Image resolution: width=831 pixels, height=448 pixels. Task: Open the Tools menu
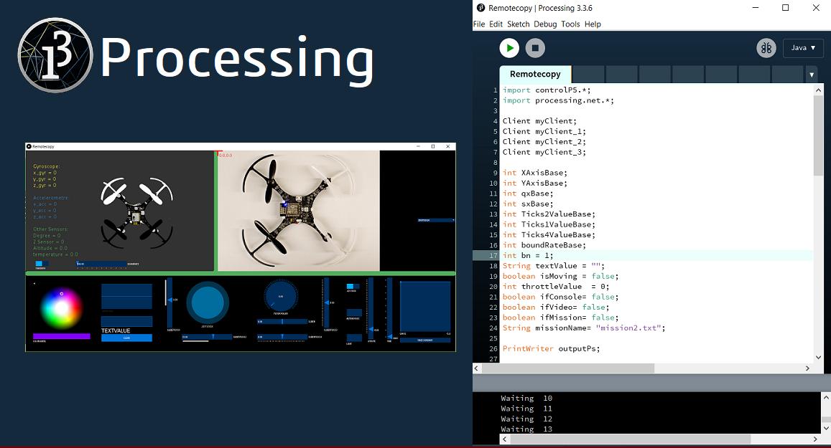point(570,24)
